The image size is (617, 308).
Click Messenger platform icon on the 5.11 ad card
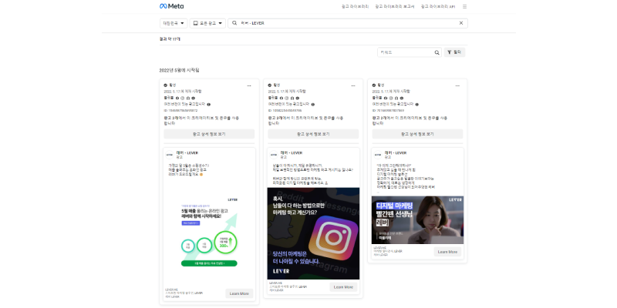(x=402, y=99)
